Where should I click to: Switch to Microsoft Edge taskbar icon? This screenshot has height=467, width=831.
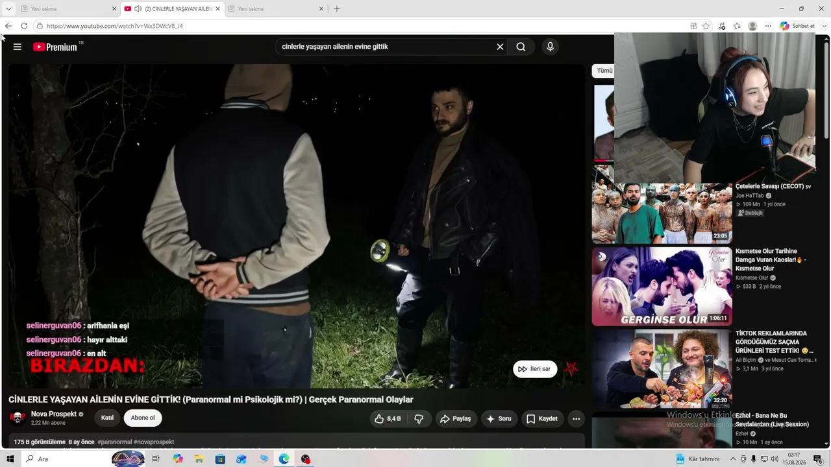[x=284, y=459]
